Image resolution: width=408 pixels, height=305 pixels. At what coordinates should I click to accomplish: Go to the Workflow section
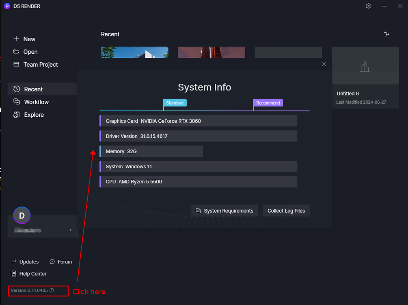point(31,102)
